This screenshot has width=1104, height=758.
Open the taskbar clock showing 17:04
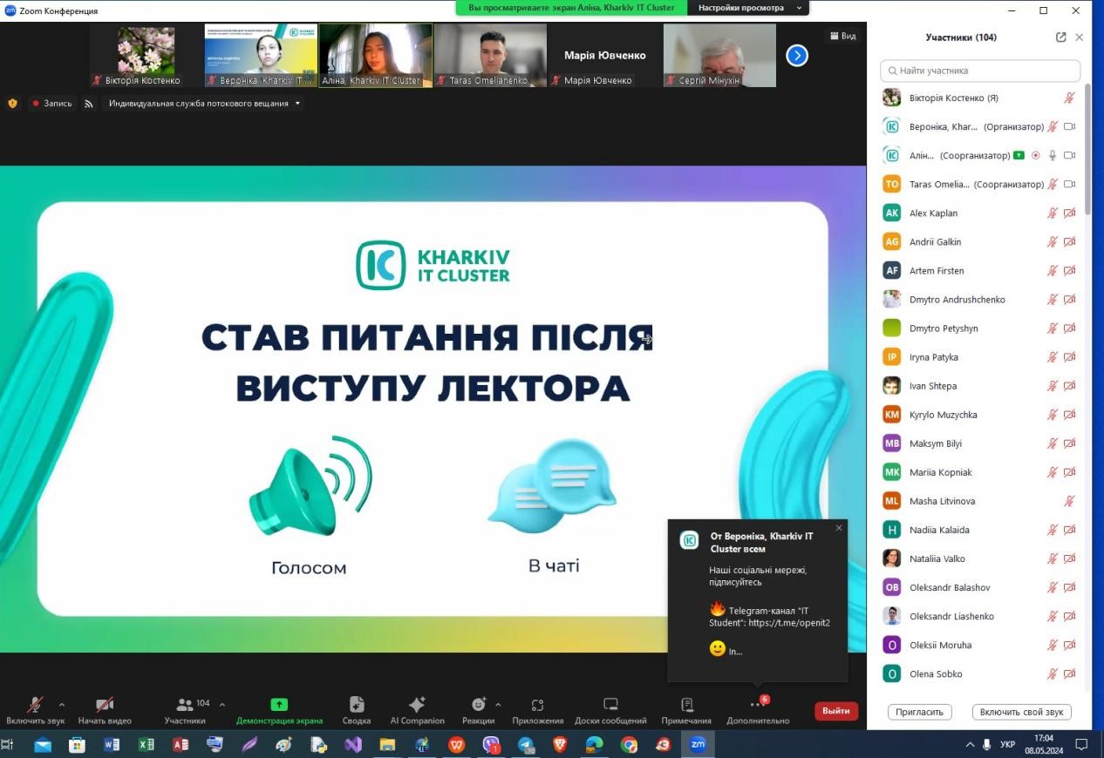[x=1043, y=744]
